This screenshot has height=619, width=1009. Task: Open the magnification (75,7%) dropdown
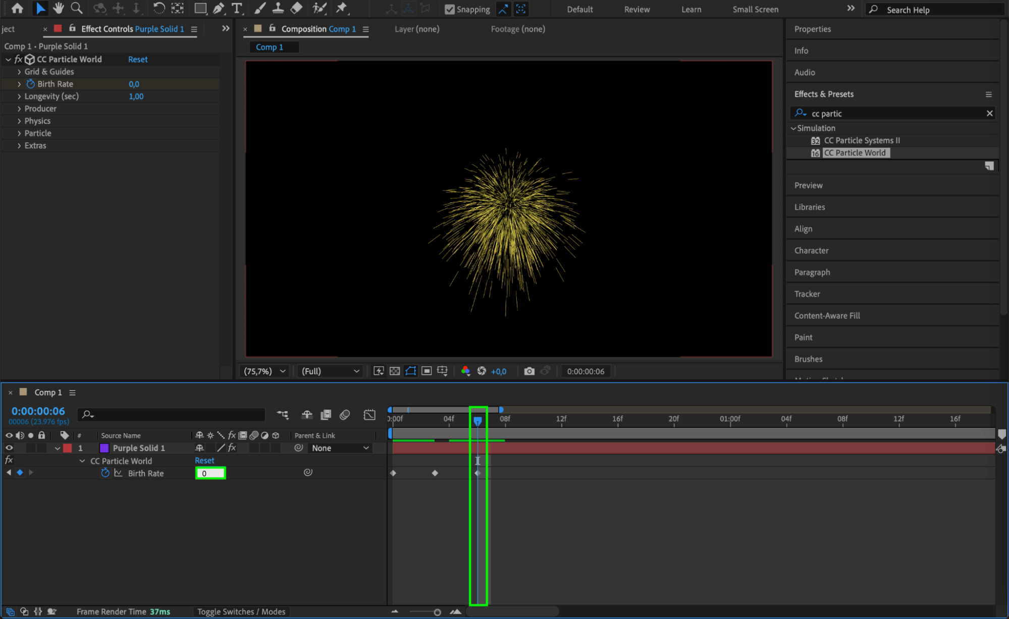[265, 371]
